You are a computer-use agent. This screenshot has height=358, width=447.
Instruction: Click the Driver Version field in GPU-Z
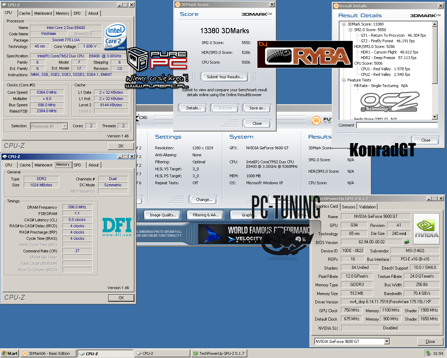coord(390,302)
